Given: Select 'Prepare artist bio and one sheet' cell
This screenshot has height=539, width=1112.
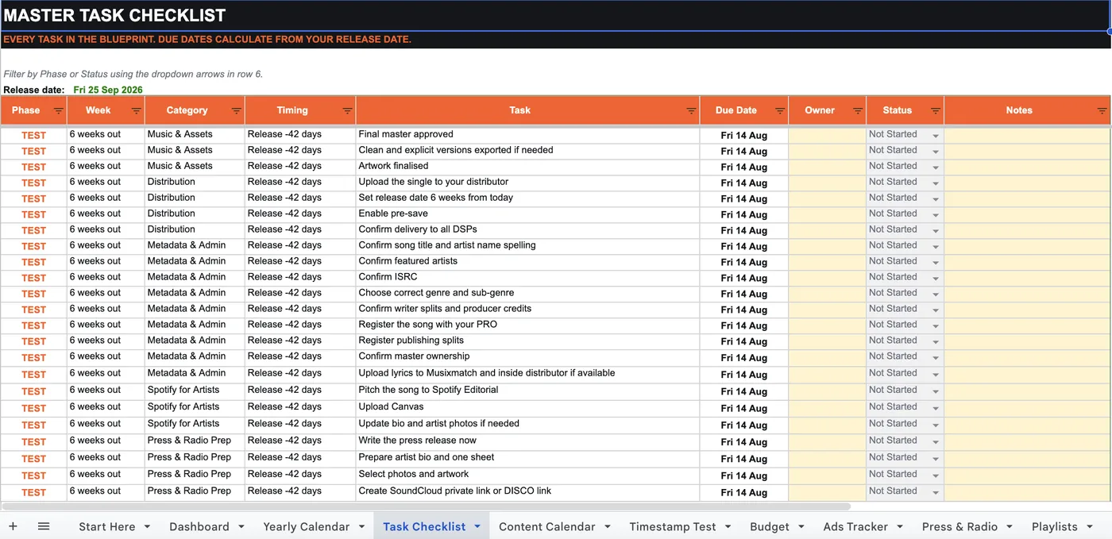Looking at the screenshot, I should pos(527,458).
